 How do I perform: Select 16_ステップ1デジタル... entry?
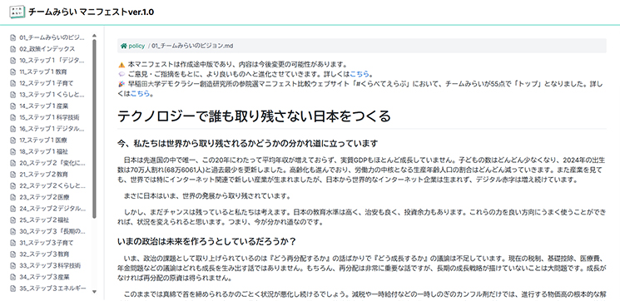click(52, 129)
